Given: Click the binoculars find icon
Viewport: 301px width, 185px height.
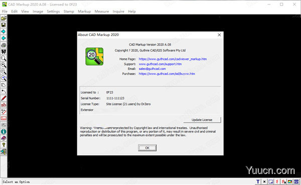Looking at the screenshot, I should point(4,51).
